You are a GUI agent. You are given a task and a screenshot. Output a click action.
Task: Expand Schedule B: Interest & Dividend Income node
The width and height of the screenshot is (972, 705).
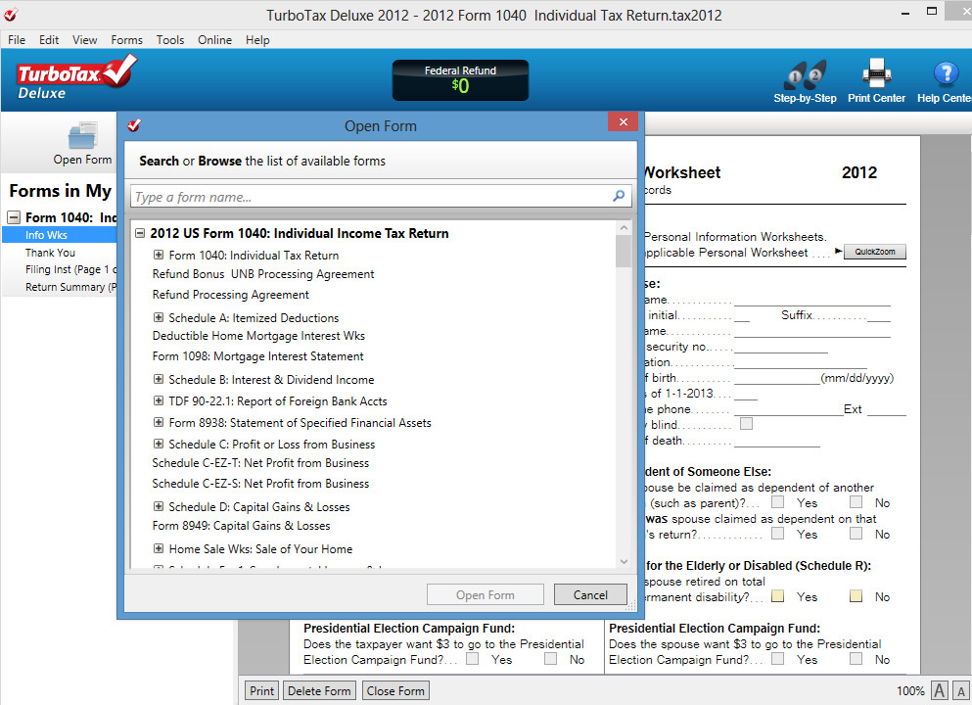159,379
